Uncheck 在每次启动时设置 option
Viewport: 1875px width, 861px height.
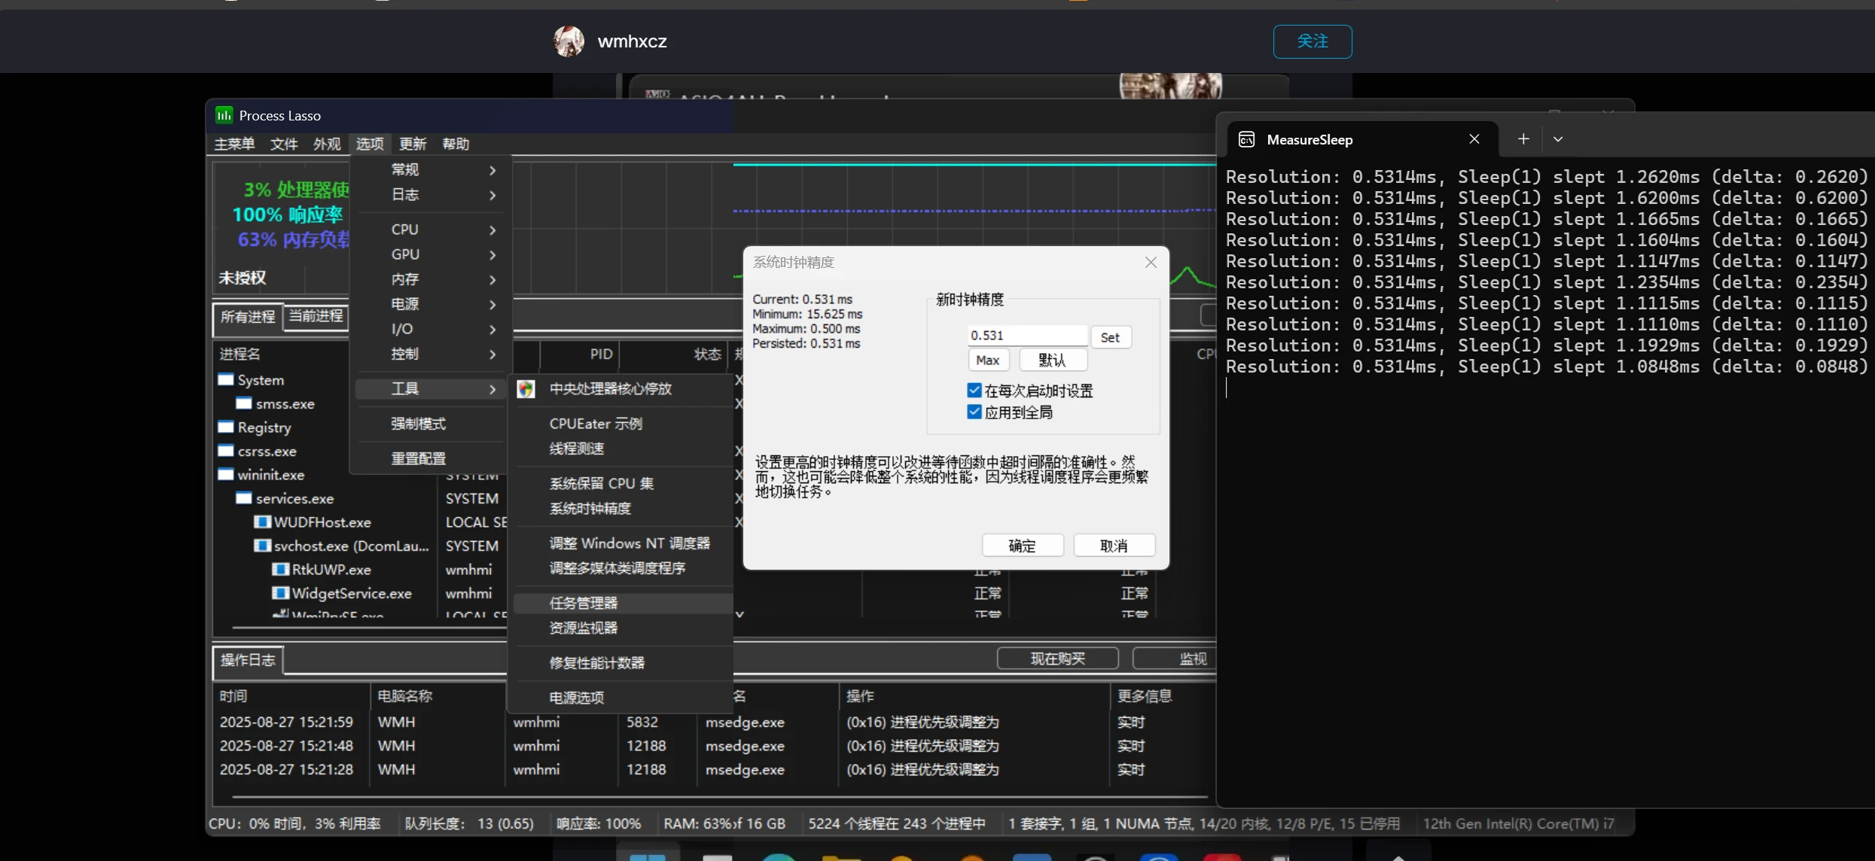coord(974,390)
